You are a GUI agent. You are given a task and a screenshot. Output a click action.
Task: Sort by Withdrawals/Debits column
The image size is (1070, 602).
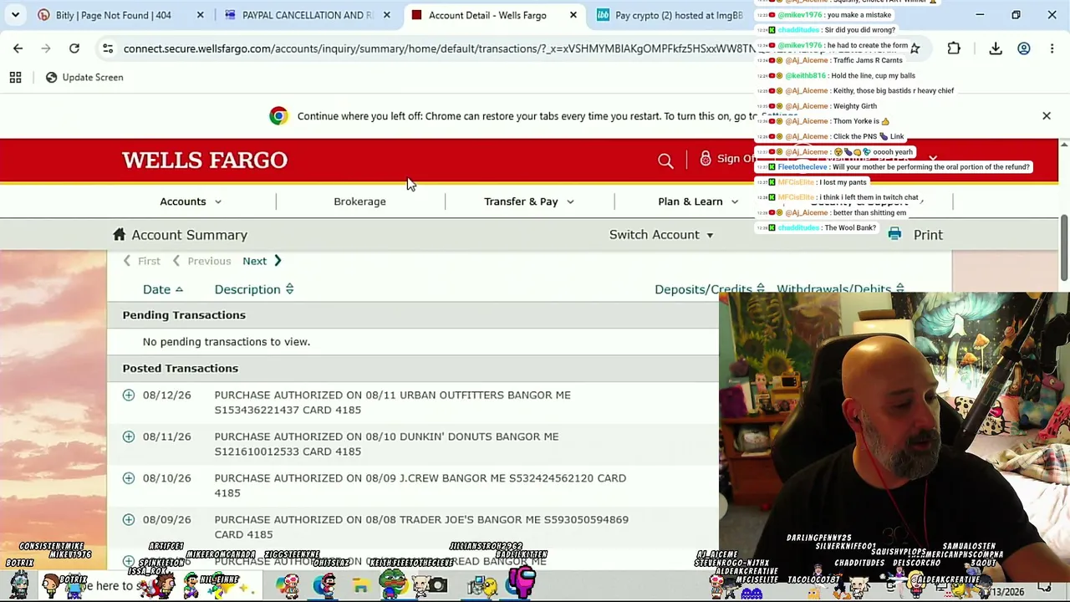(x=840, y=289)
